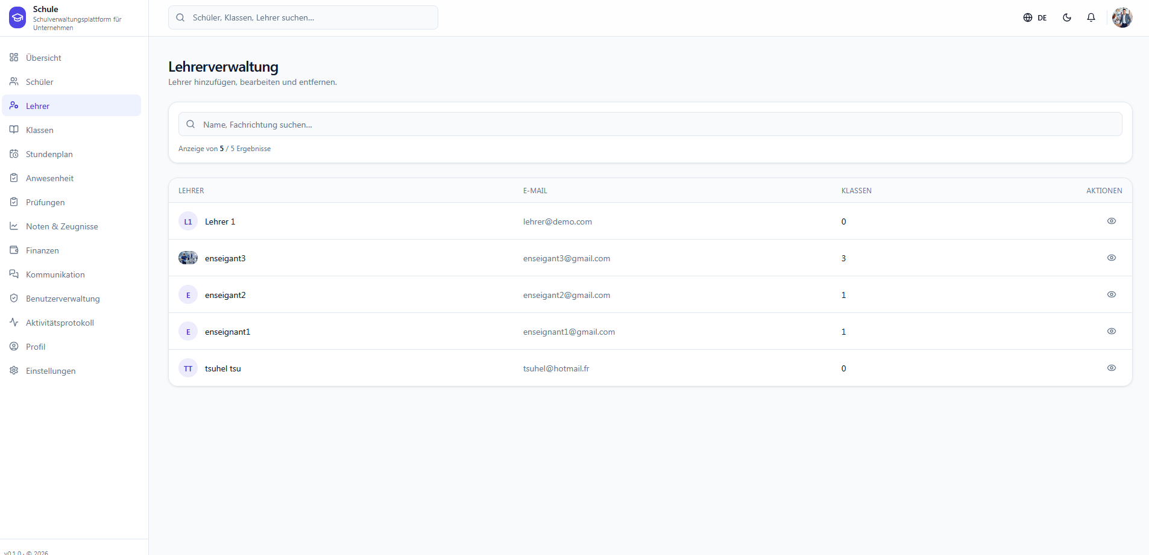
Task: Select the Anwesenheit clipboard icon
Action: (14, 178)
